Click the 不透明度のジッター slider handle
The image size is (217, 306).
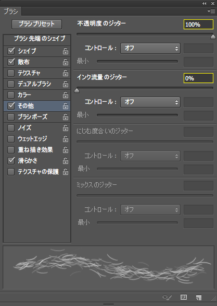pyautogui.click(x=213, y=37)
